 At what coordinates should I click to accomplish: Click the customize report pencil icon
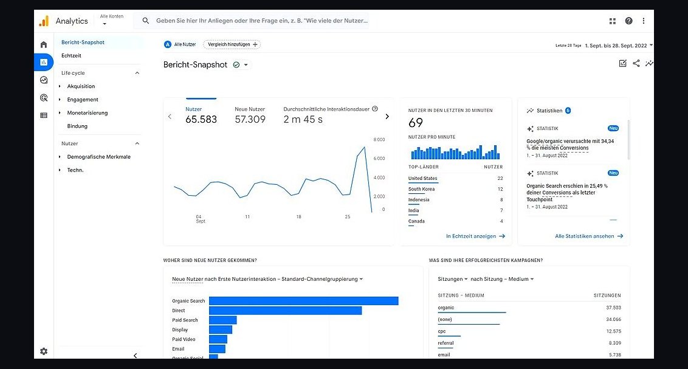(x=622, y=64)
